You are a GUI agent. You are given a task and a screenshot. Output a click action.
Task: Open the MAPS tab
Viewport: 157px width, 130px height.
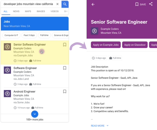click(x=28, y=11)
